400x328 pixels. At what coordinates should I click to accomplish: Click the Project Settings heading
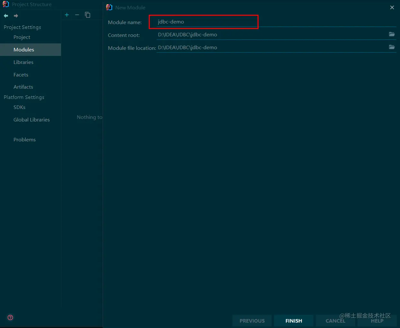coord(22,27)
